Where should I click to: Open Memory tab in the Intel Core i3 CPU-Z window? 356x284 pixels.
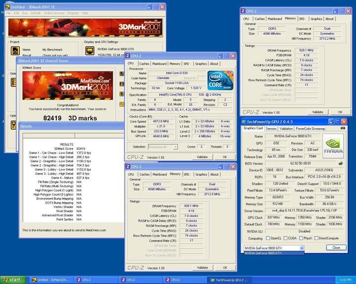click(175, 64)
